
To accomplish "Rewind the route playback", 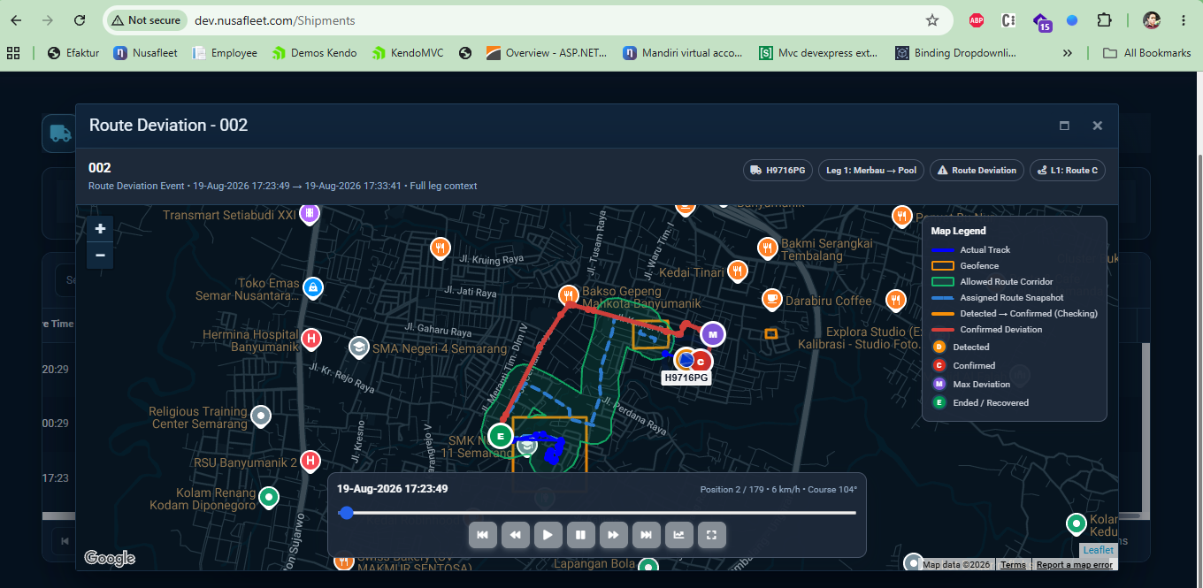I will tap(516, 534).
